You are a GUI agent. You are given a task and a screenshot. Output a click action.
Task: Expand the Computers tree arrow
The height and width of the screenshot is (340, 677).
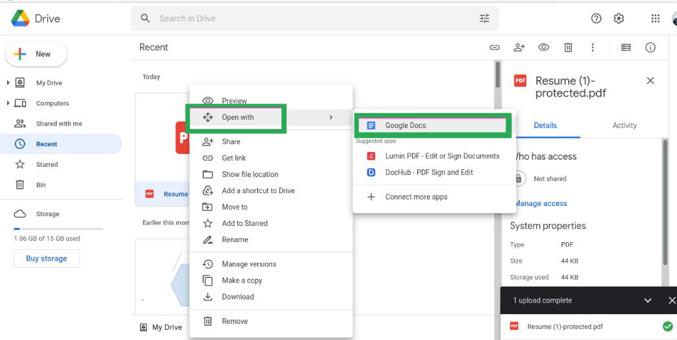tap(8, 103)
